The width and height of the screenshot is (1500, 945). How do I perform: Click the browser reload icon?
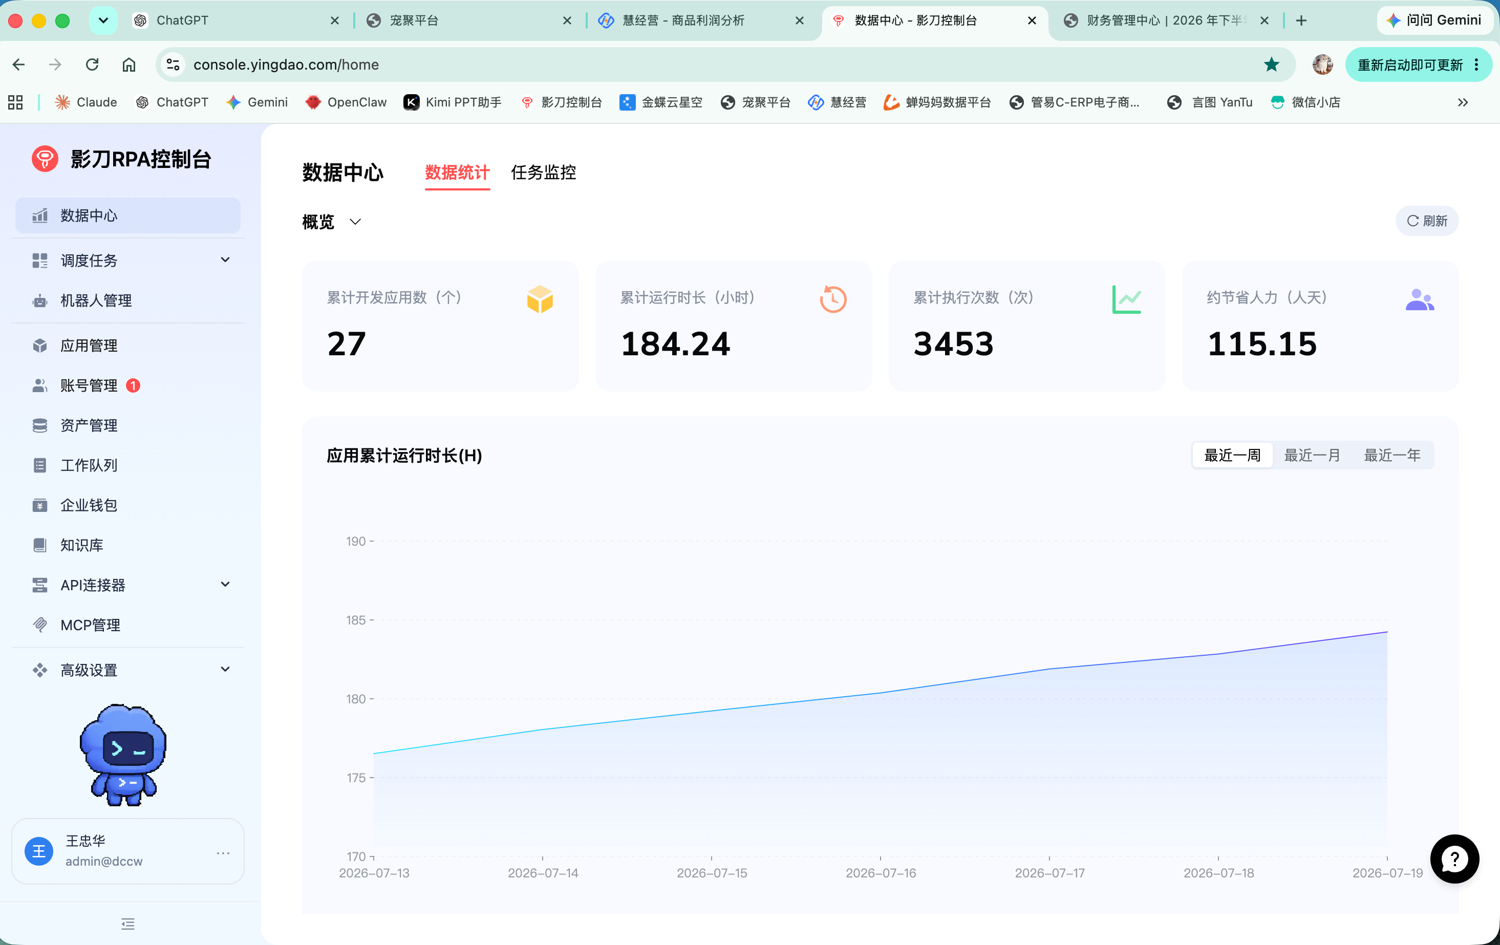pos(92,65)
